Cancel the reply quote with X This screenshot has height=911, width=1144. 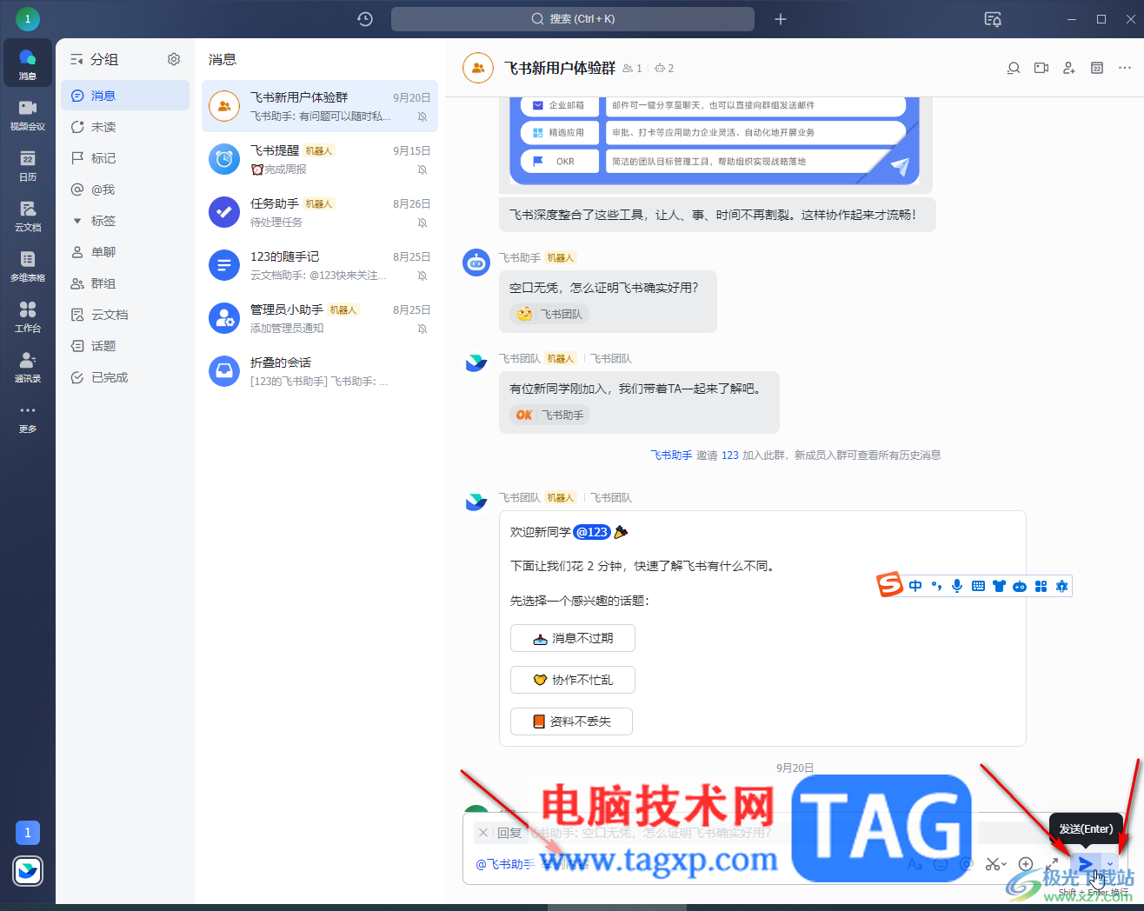pos(483,833)
